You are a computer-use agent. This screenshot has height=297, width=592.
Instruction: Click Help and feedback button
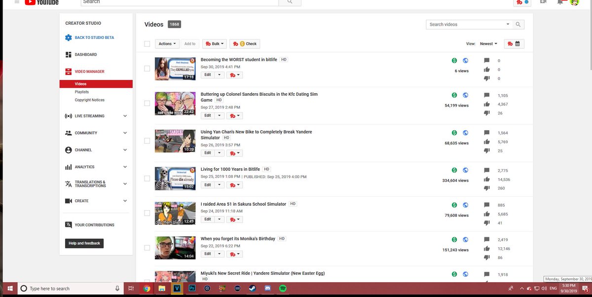84,243
